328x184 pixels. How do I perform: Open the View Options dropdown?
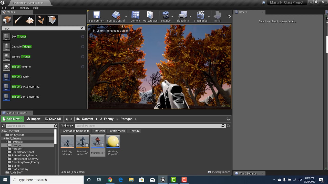tap(219, 172)
